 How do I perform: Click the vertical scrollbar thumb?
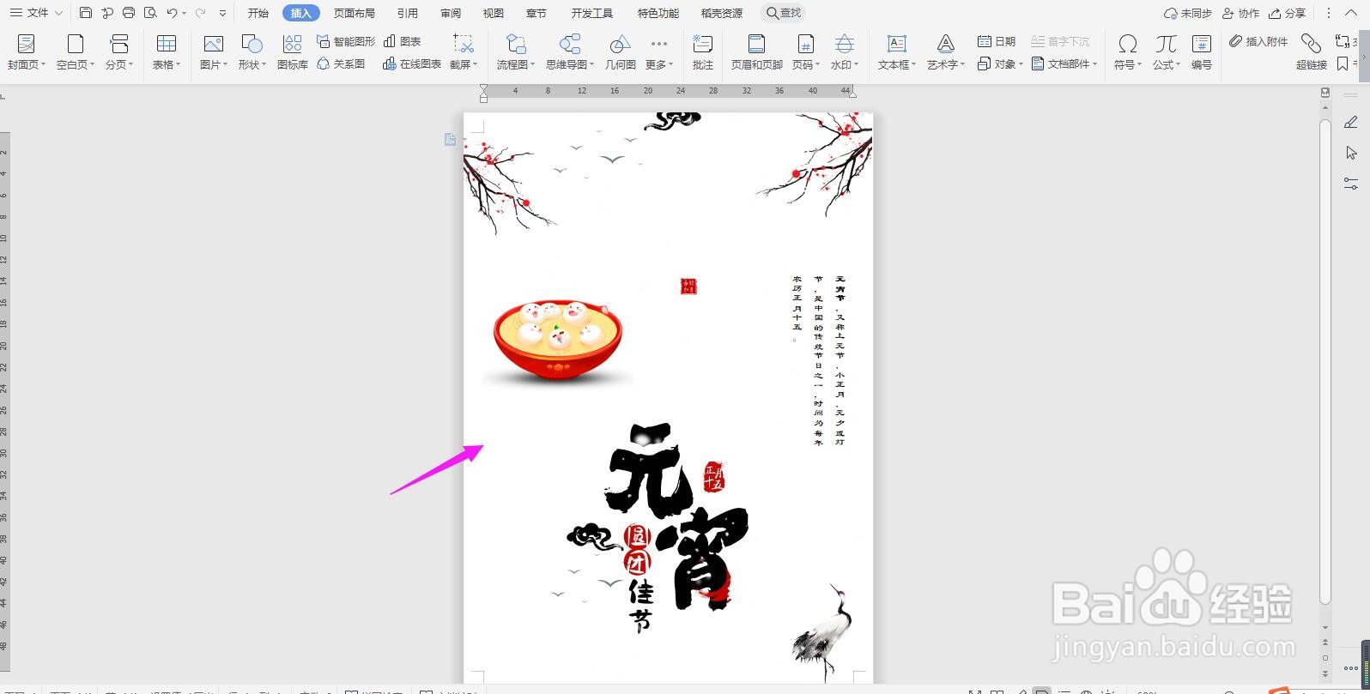(x=1325, y=360)
